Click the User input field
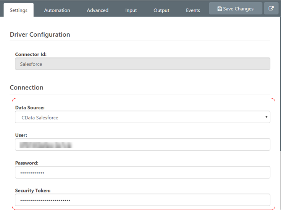 point(142,145)
